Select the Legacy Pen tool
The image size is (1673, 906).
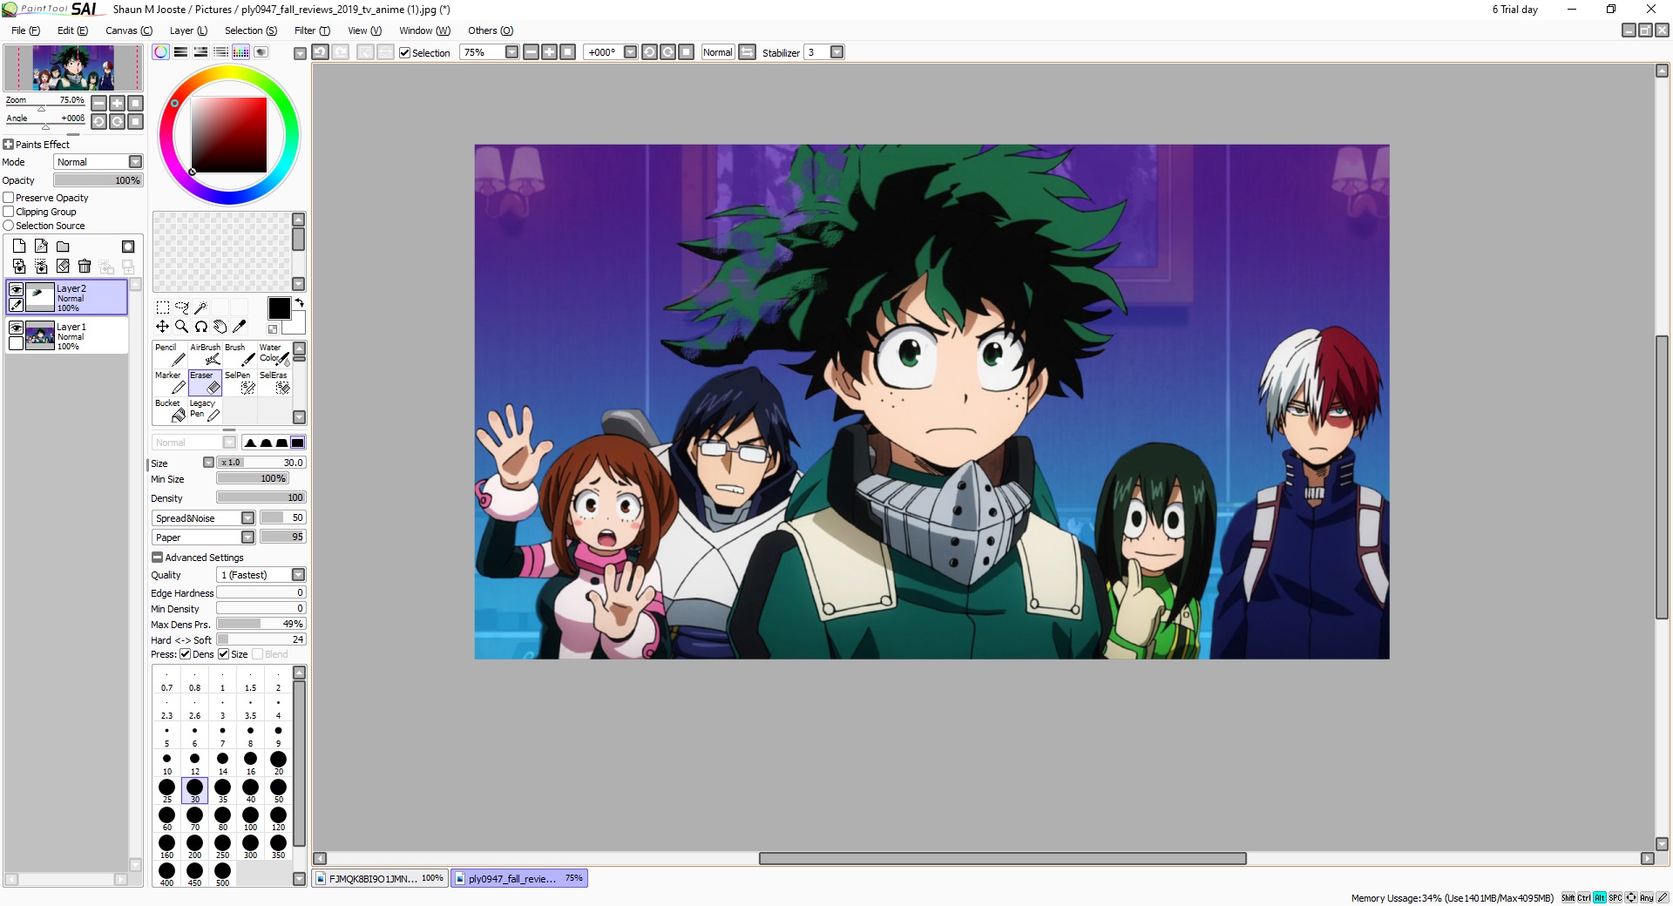tap(205, 410)
